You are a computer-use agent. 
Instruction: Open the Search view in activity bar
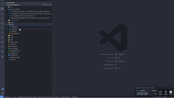tap(2, 4)
